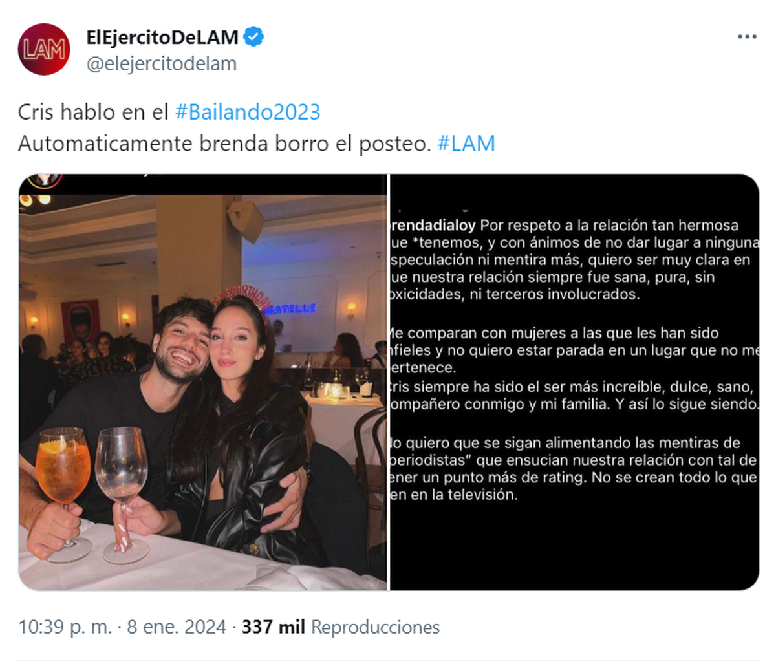
Task: Click the "periodistas" paragraph in the statement image
Action: pos(573,469)
